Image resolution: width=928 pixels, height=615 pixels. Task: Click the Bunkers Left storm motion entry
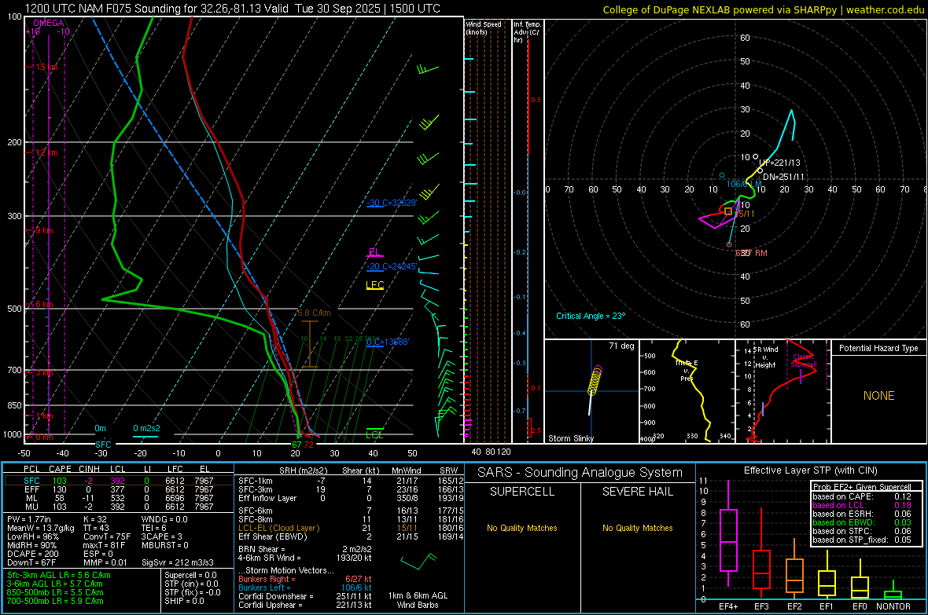pyautogui.click(x=305, y=588)
